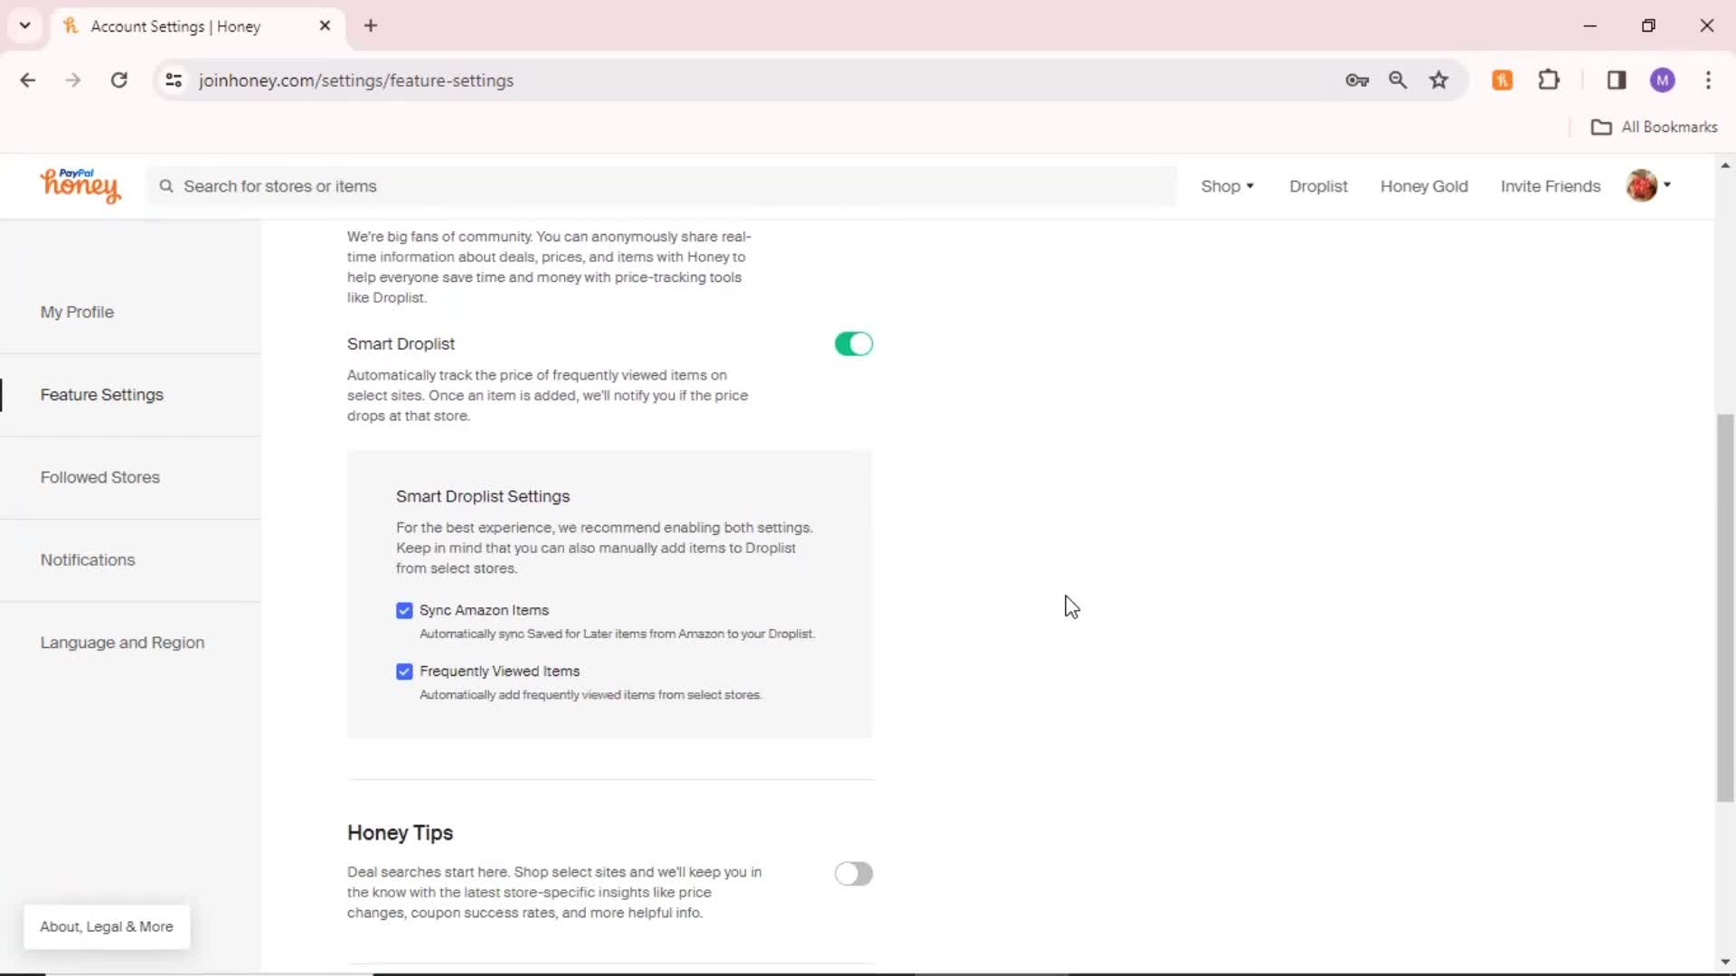Click the Smart Droplist Settings heading
The height and width of the screenshot is (976, 1736).
(483, 497)
